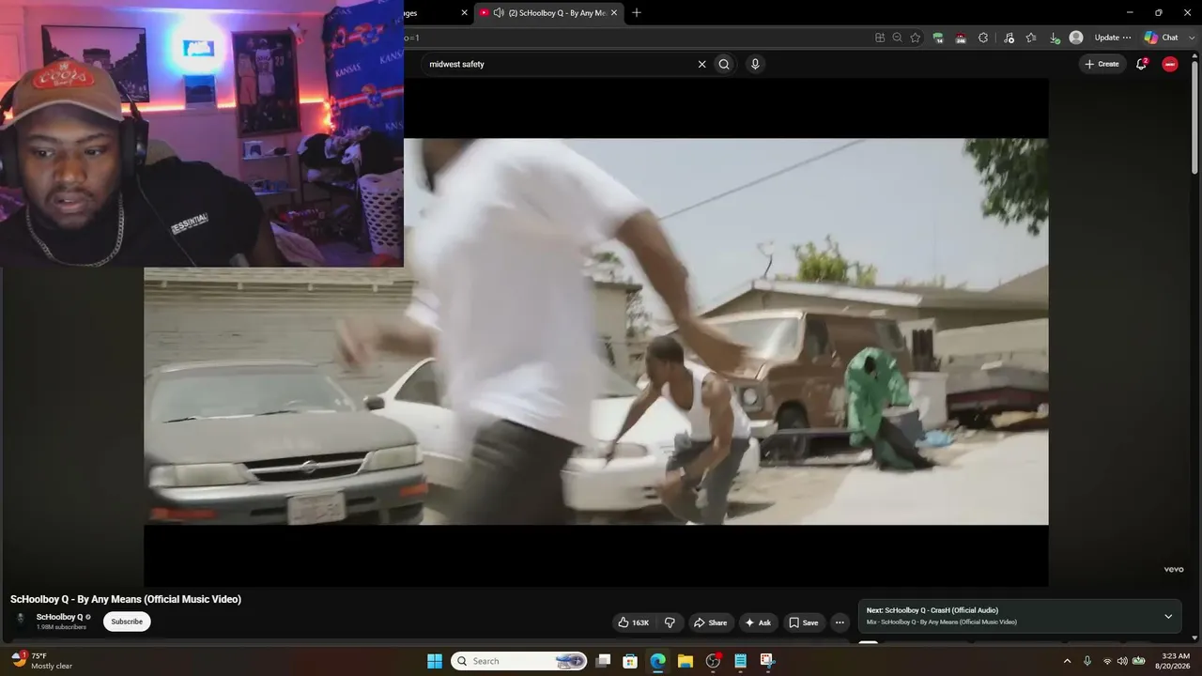1202x676 pixels.
Task: Close the tab ending in 'ges'
Action: (x=464, y=13)
